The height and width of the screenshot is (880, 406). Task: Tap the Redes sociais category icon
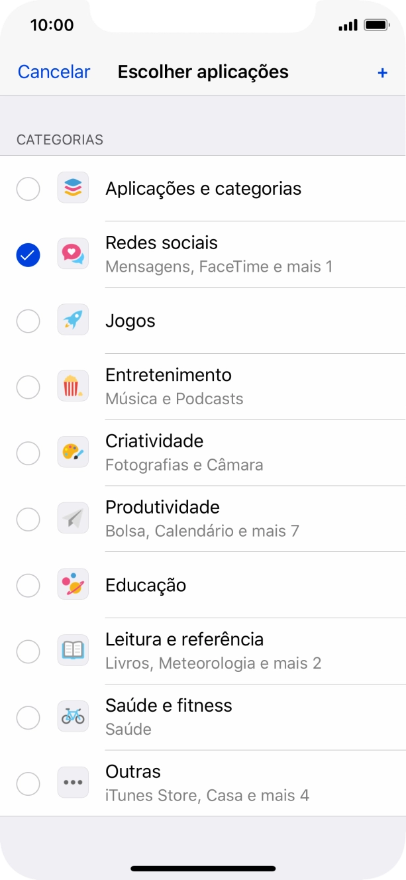[73, 253]
